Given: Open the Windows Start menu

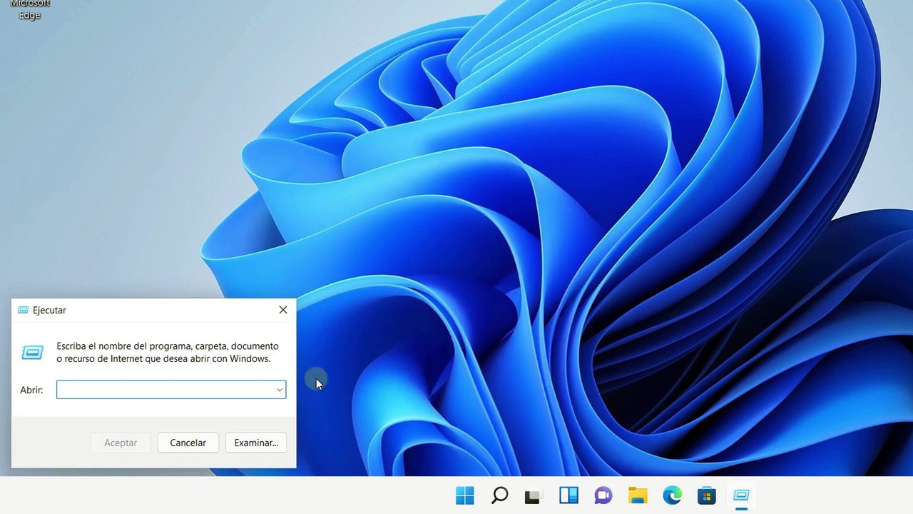Looking at the screenshot, I should 464,495.
